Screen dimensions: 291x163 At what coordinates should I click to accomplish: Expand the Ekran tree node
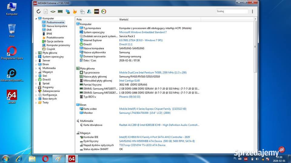(36, 64)
